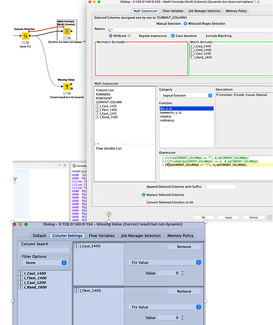Click the Apply button

[x=228, y=217]
